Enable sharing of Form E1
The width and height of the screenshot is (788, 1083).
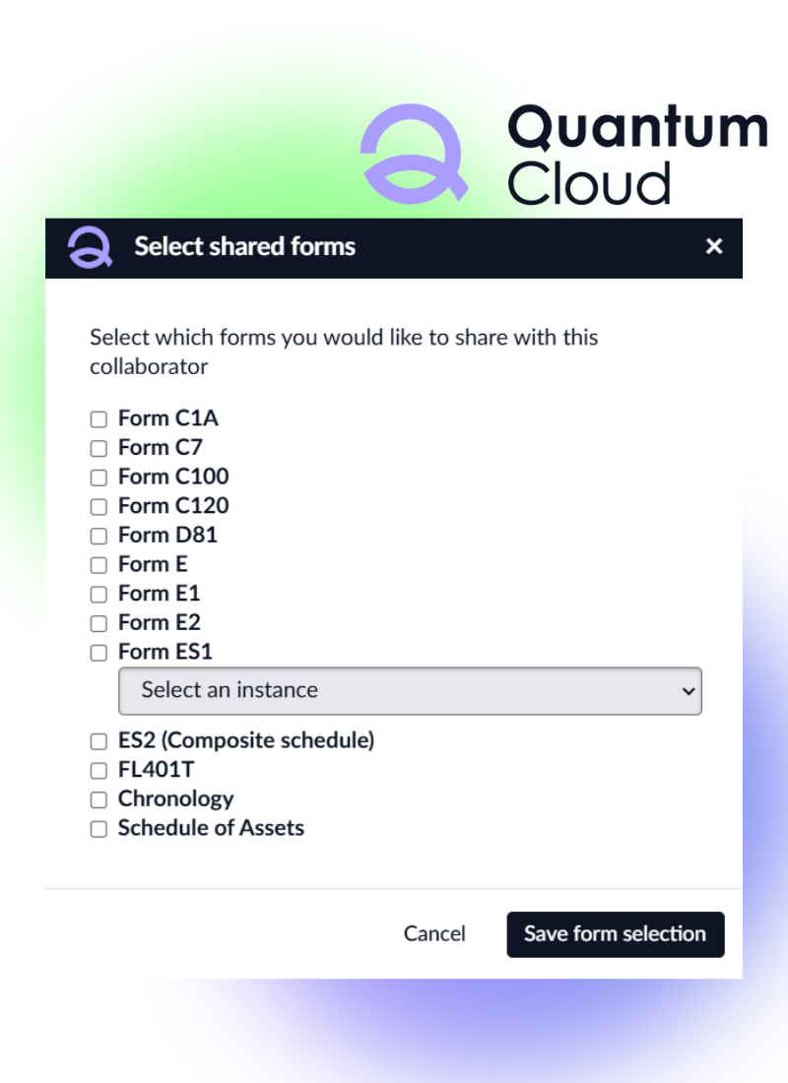tap(98, 595)
